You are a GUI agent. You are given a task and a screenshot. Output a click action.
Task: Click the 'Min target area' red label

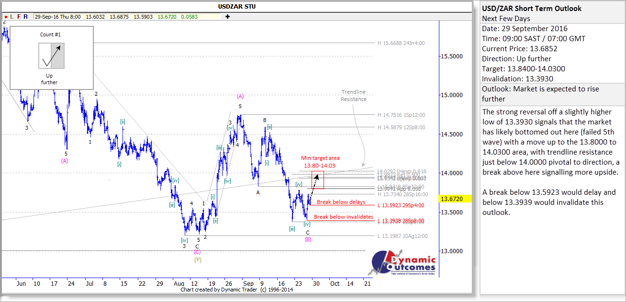320,158
